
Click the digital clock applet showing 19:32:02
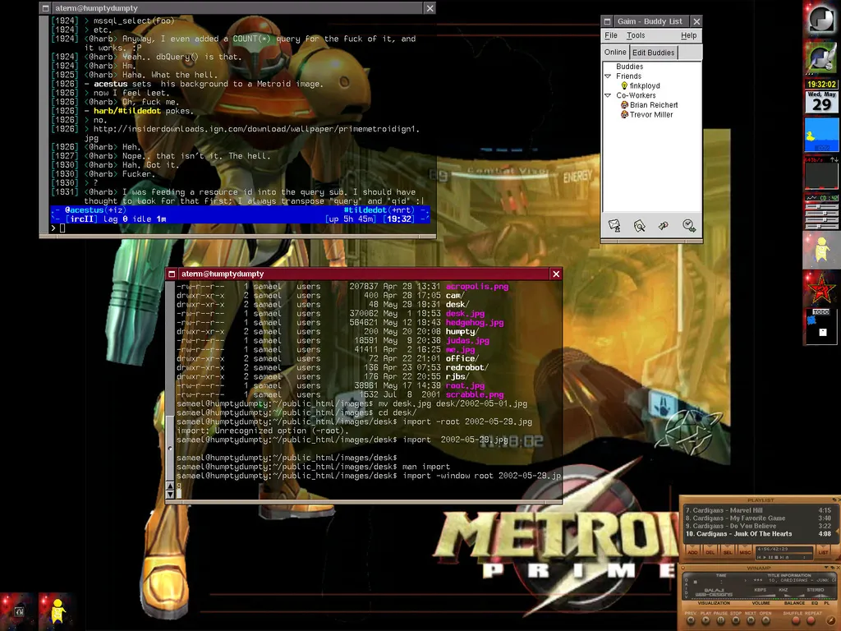(x=821, y=85)
